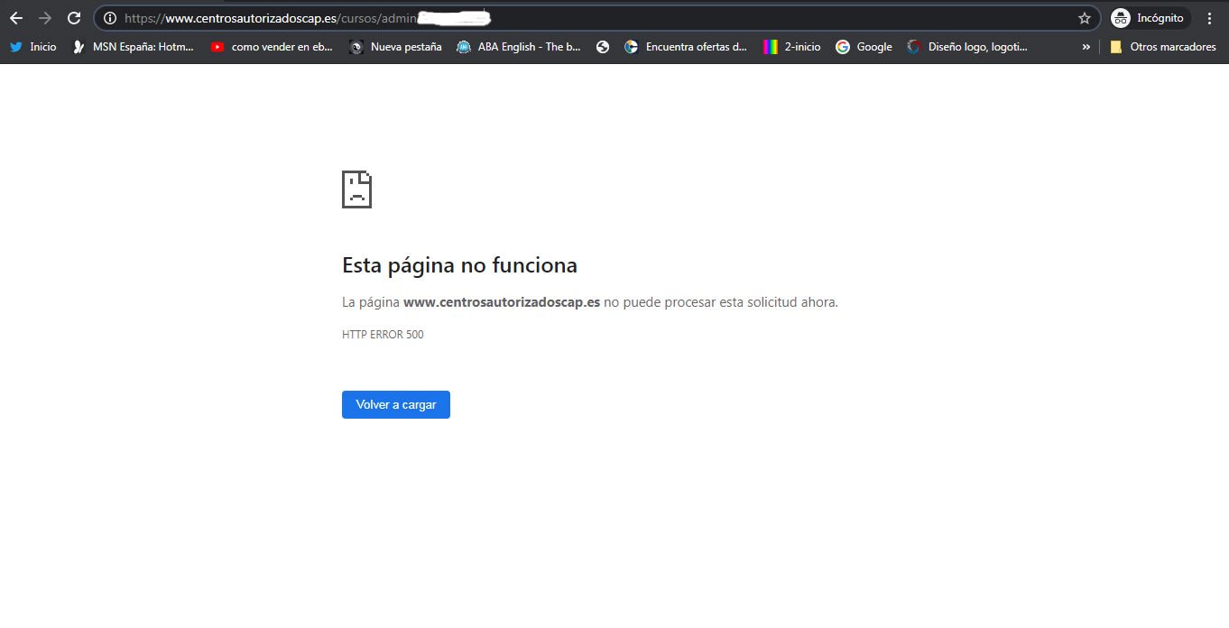The image size is (1229, 628).
Task: Open the Chrome three-dot menu
Action: pyautogui.click(x=1210, y=18)
